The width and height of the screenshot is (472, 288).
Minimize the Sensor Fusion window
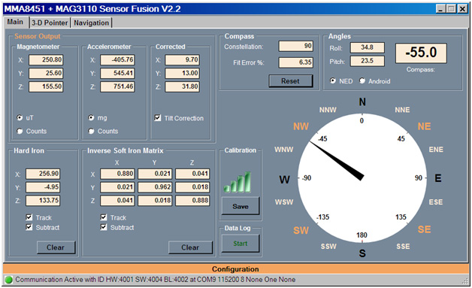click(440, 9)
